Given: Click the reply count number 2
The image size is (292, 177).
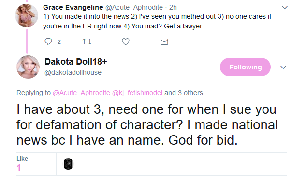Looking at the screenshot, I should (59, 42).
